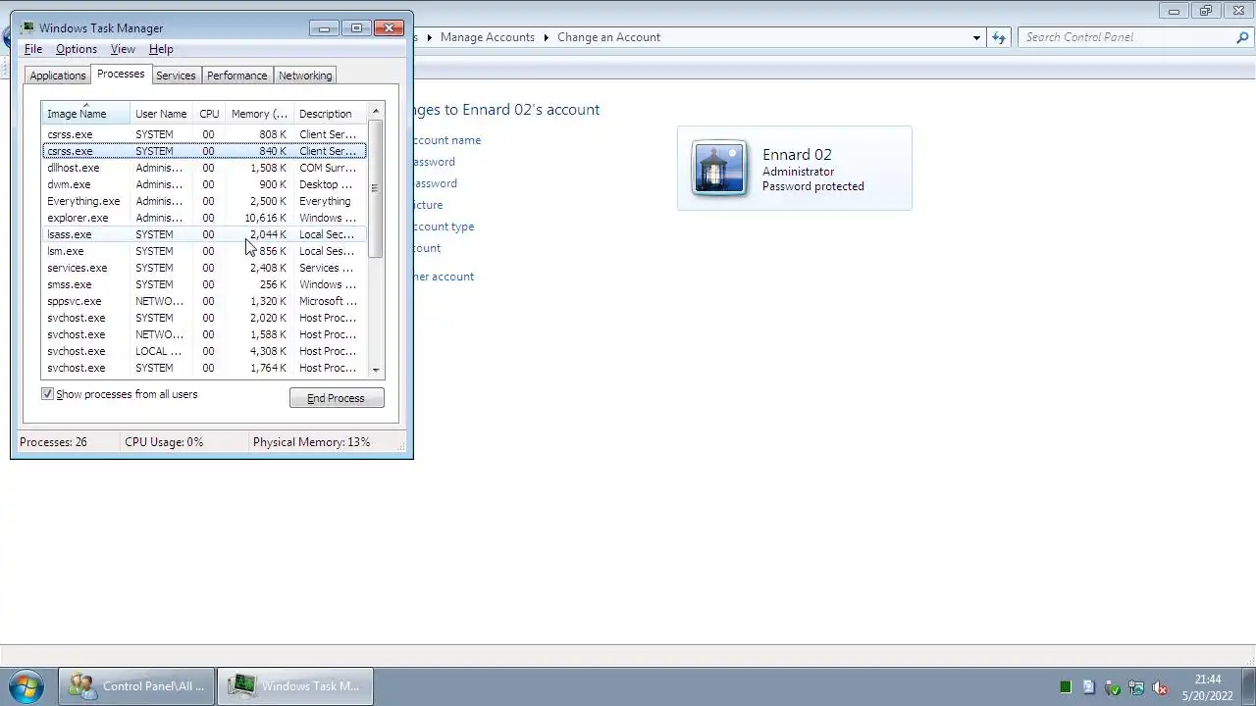Click the process list scrollbar thumb
1256x706 pixels.
pos(376,188)
